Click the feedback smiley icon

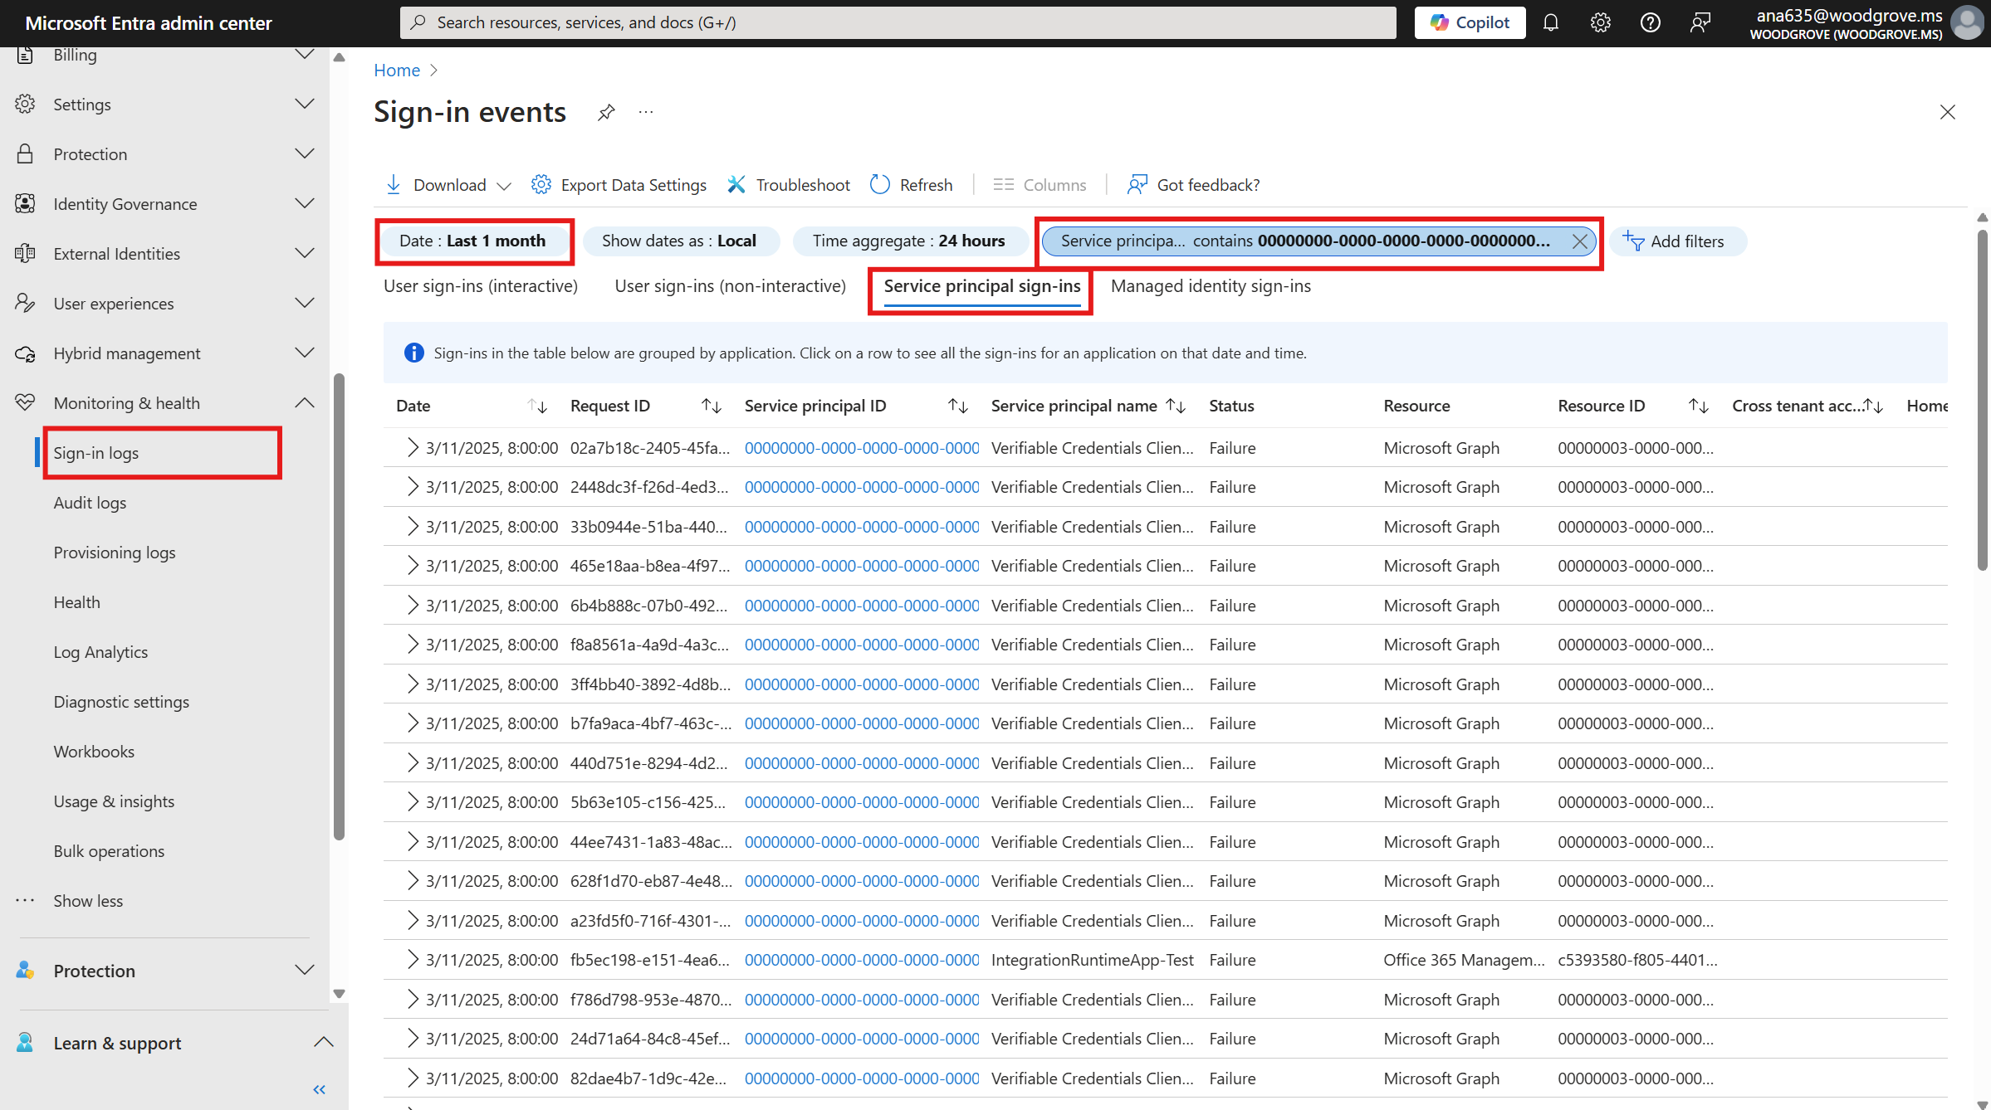[x=1700, y=22]
